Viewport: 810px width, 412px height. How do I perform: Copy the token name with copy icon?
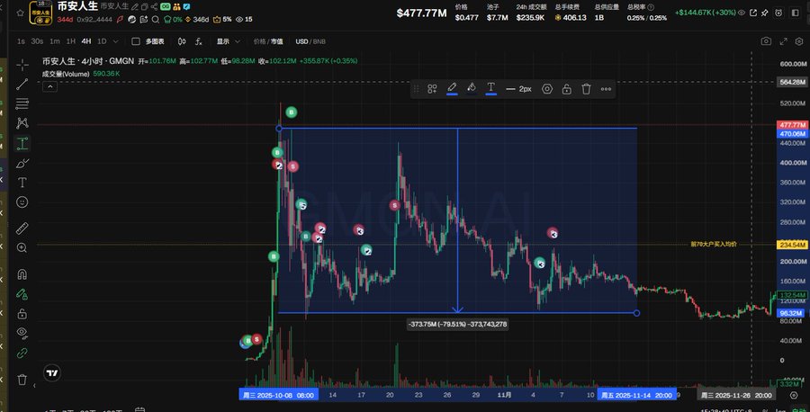pyautogui.click(x=145, y=6)
